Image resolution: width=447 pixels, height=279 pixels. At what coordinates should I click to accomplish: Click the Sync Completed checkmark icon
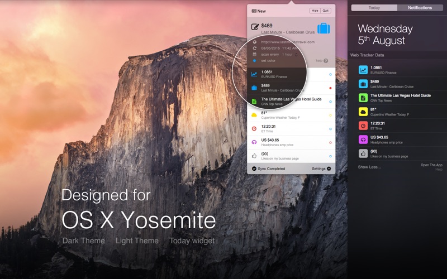coord(254,169)
